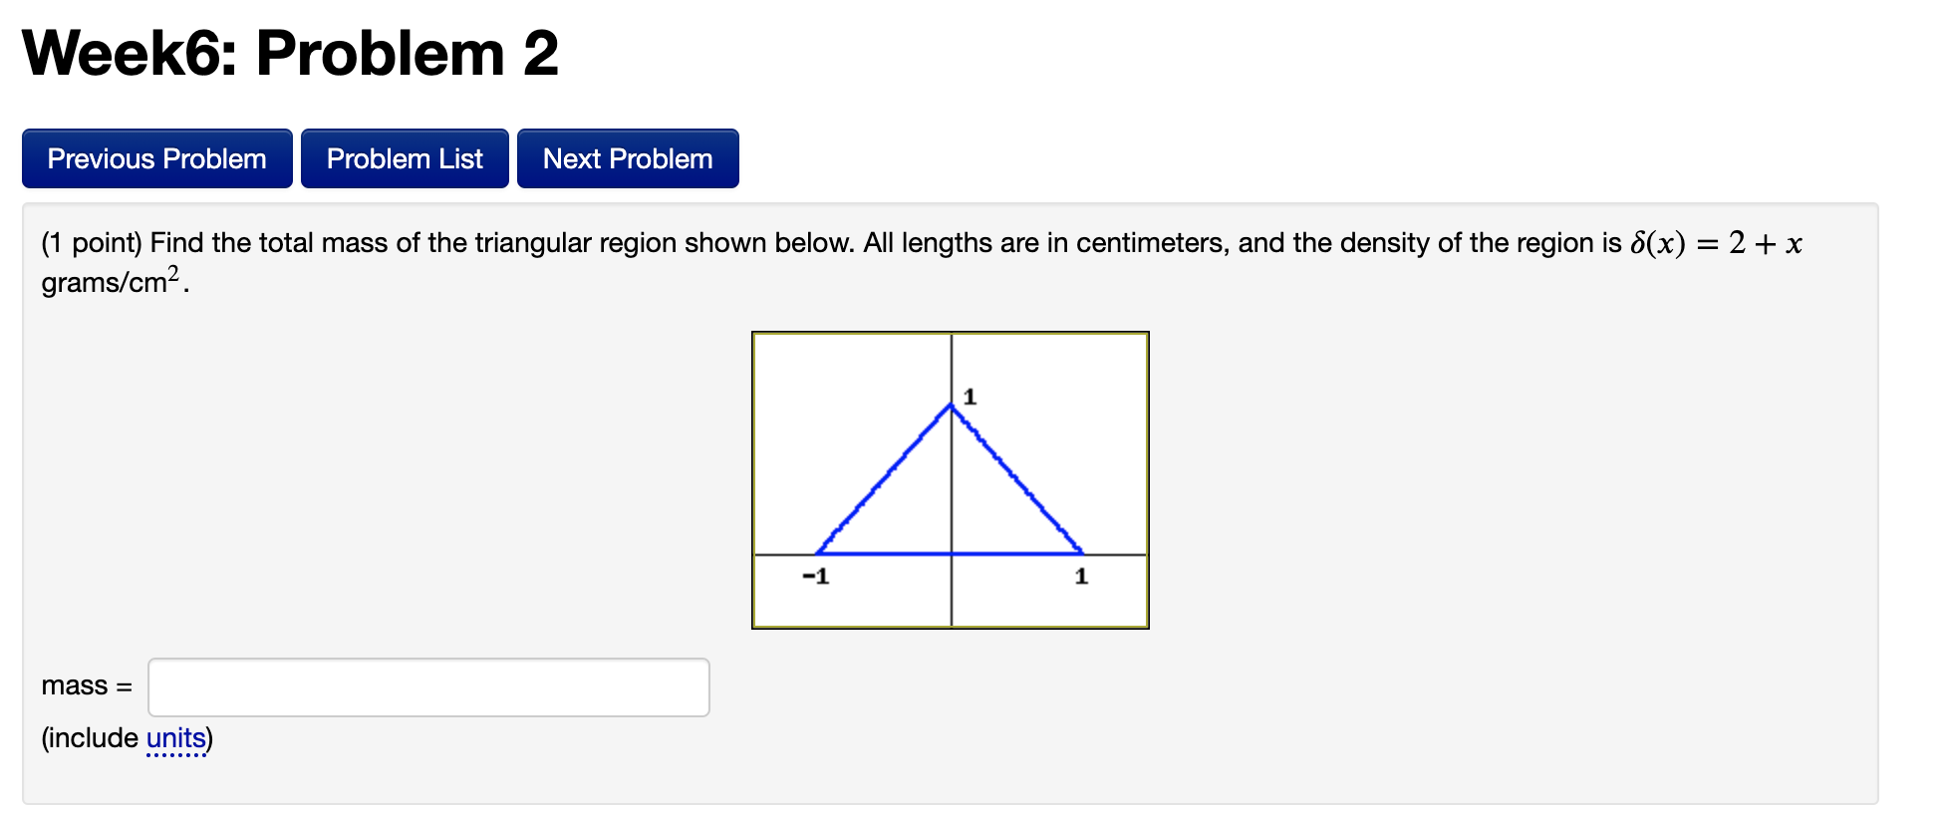Click the 1 label on the x-axis

pyautogui.click(x=1080, y=576)
